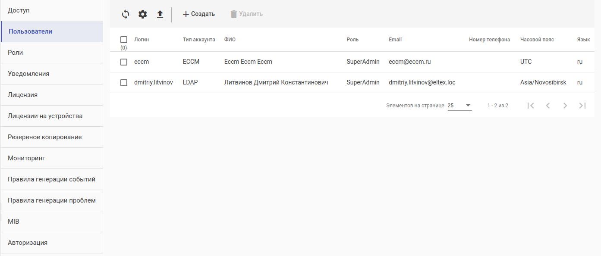
Task: Open the Резервное копирование section
Action: [x=52, y=137]
